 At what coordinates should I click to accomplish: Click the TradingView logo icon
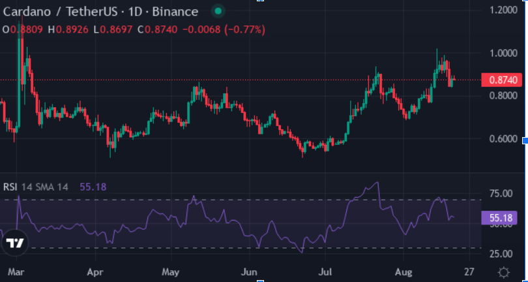tap(15, 243)
